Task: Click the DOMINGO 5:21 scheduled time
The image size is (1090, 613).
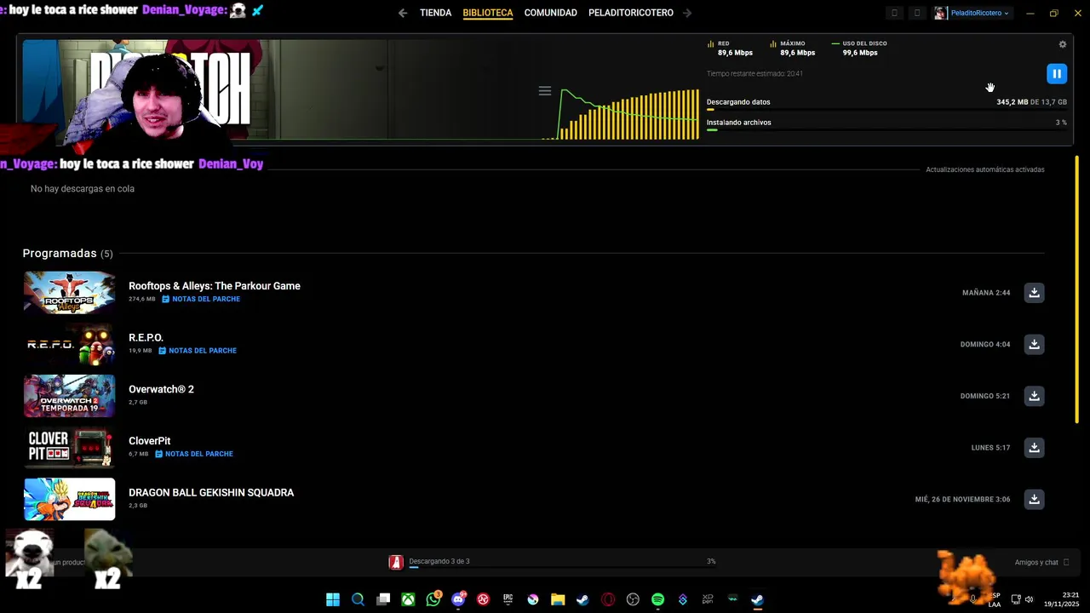Action: coord(985,396)
